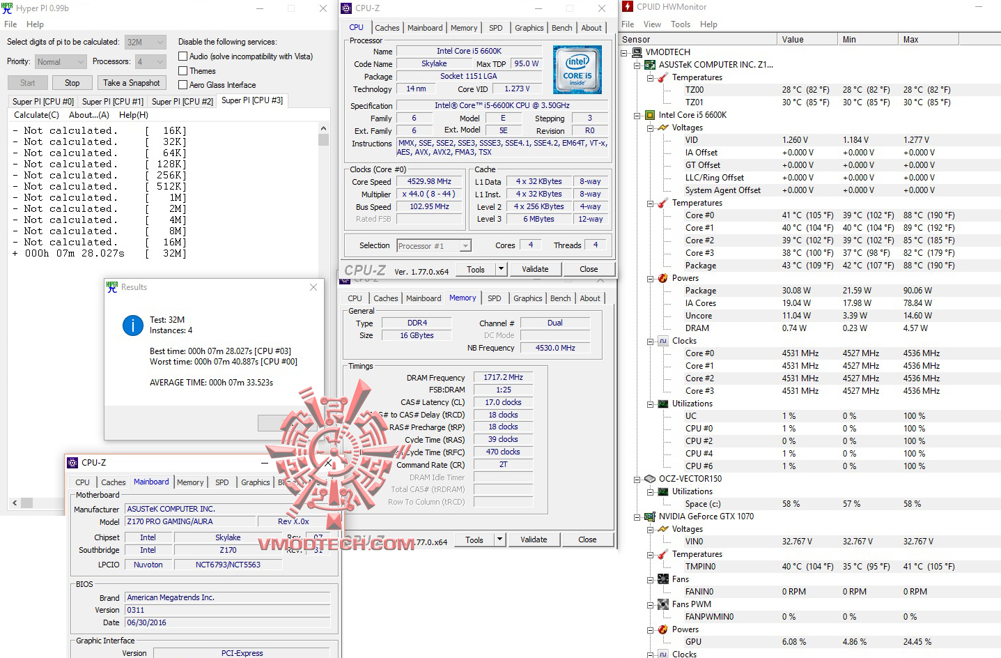Check the Themes option in Hyper PI
1001x658 pixels.
[x=182, y=70]
